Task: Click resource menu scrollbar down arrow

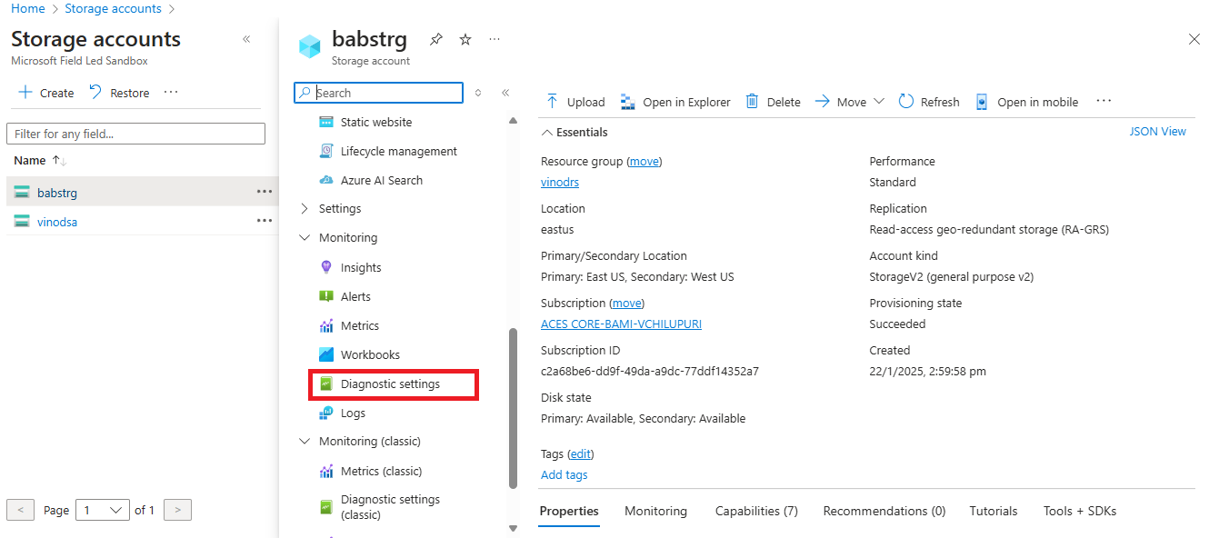Action: pos(513,528)
